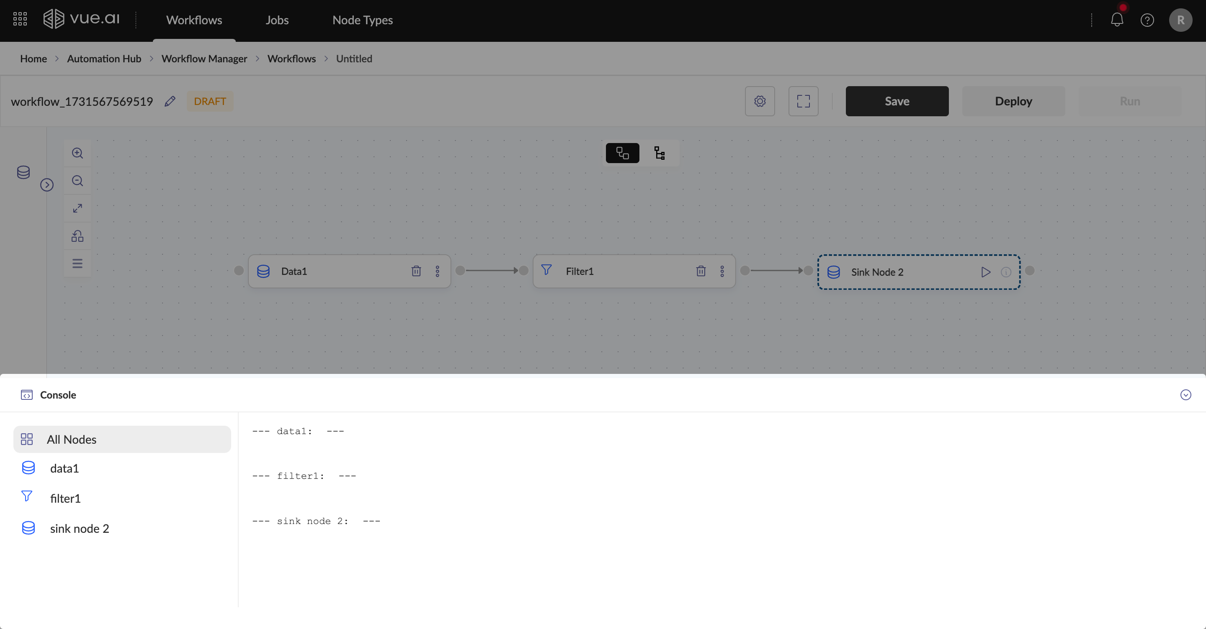Viewport: 1206px width, 629px height.
Task: Switch to the tree hierarchy view toggle
Action: 659,153
